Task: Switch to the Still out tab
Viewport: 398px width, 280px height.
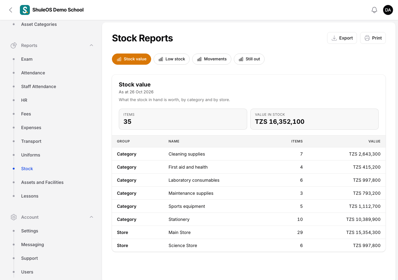Action: coord(249,59)
